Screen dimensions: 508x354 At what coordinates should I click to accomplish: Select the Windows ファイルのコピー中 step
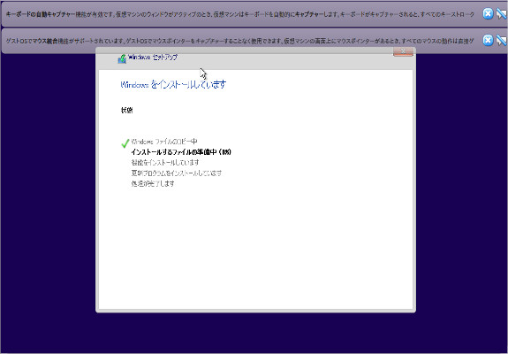pyautogui.click(x=164, y=142)
